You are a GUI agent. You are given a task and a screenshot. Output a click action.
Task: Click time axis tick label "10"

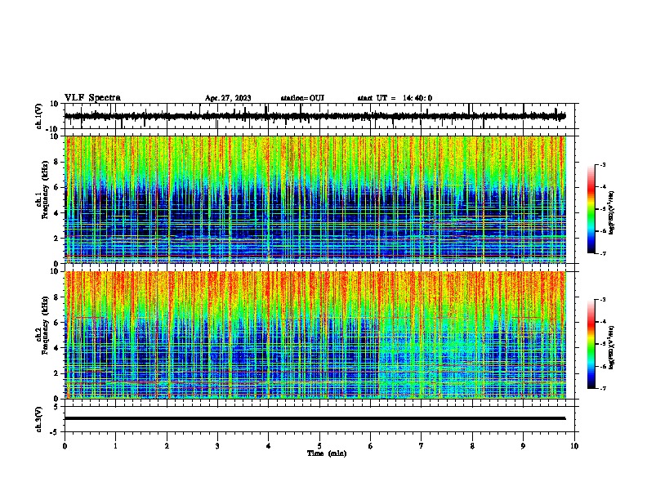coord(574,446)
